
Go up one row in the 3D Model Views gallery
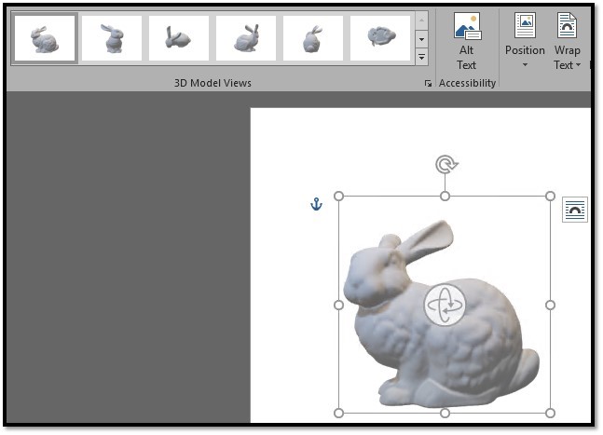pos(422,21)
